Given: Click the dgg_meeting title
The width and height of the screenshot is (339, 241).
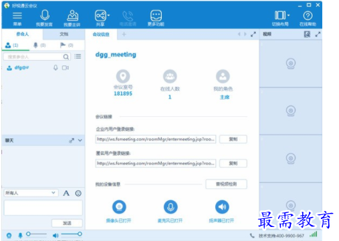Looking at the screenshot, I should click(116, 55).
